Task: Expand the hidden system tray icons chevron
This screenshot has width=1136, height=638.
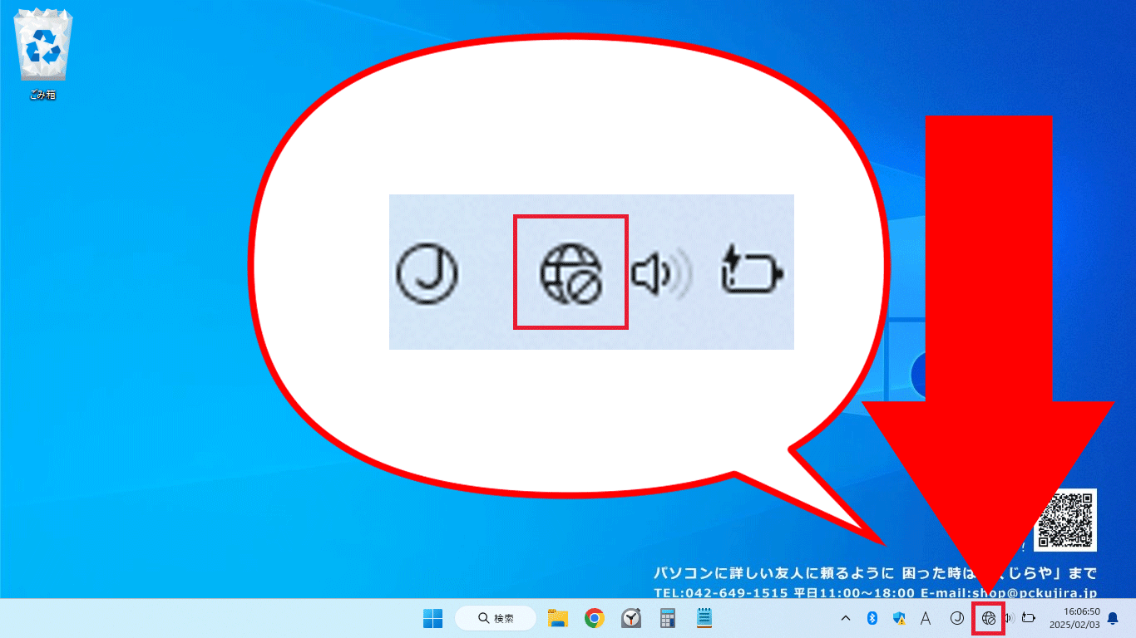Action: (846, 618)
